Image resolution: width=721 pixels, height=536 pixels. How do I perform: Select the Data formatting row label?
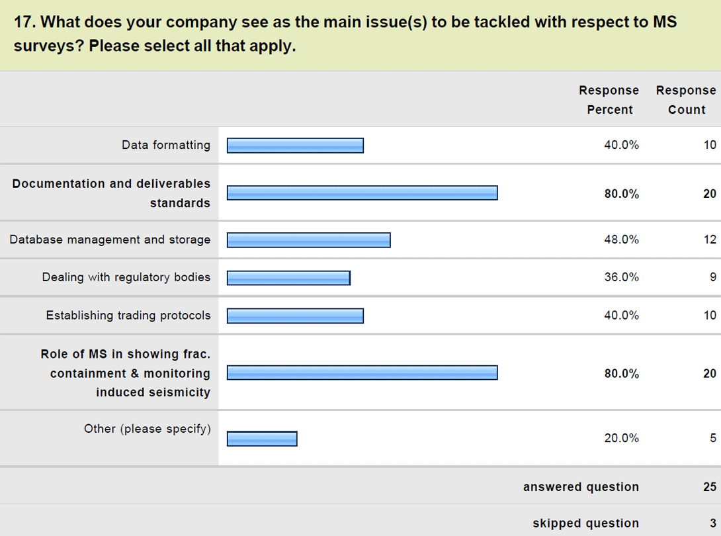pos(166,145)
